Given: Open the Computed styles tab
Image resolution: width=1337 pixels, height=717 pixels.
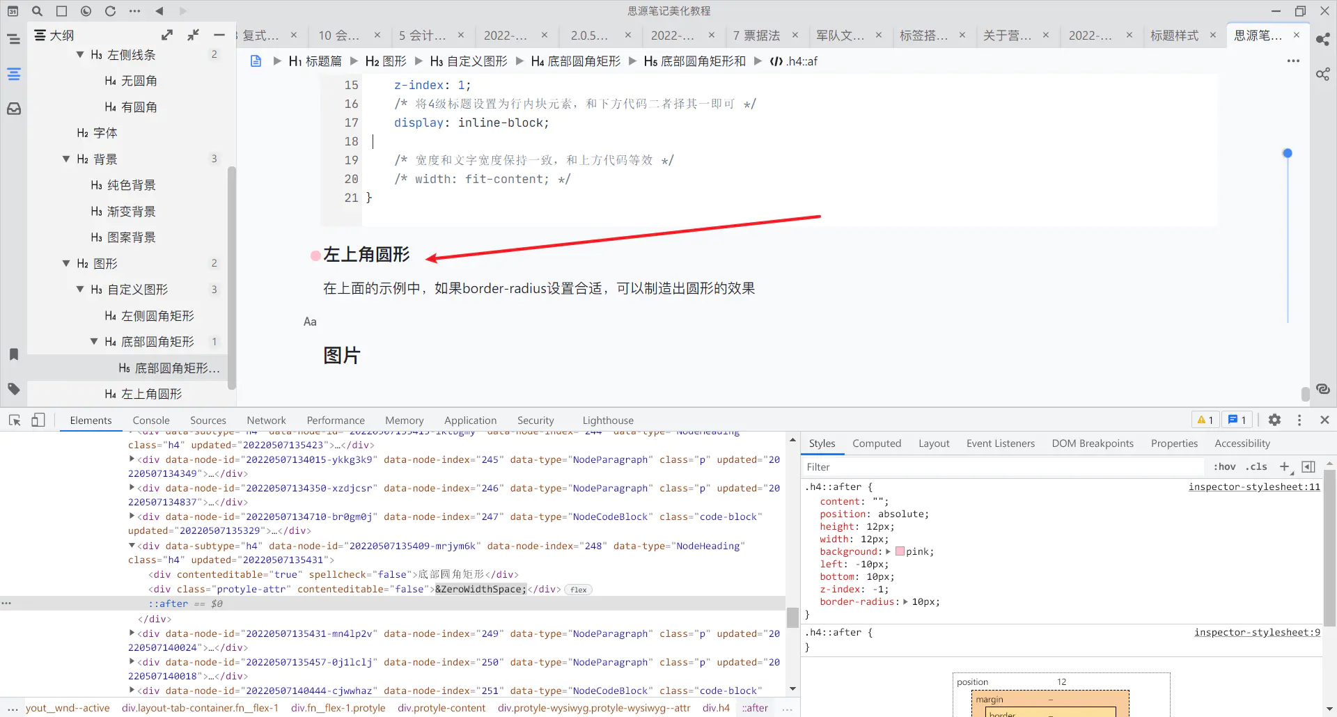Looking at the screenshot, I should [x=876, y=443].
